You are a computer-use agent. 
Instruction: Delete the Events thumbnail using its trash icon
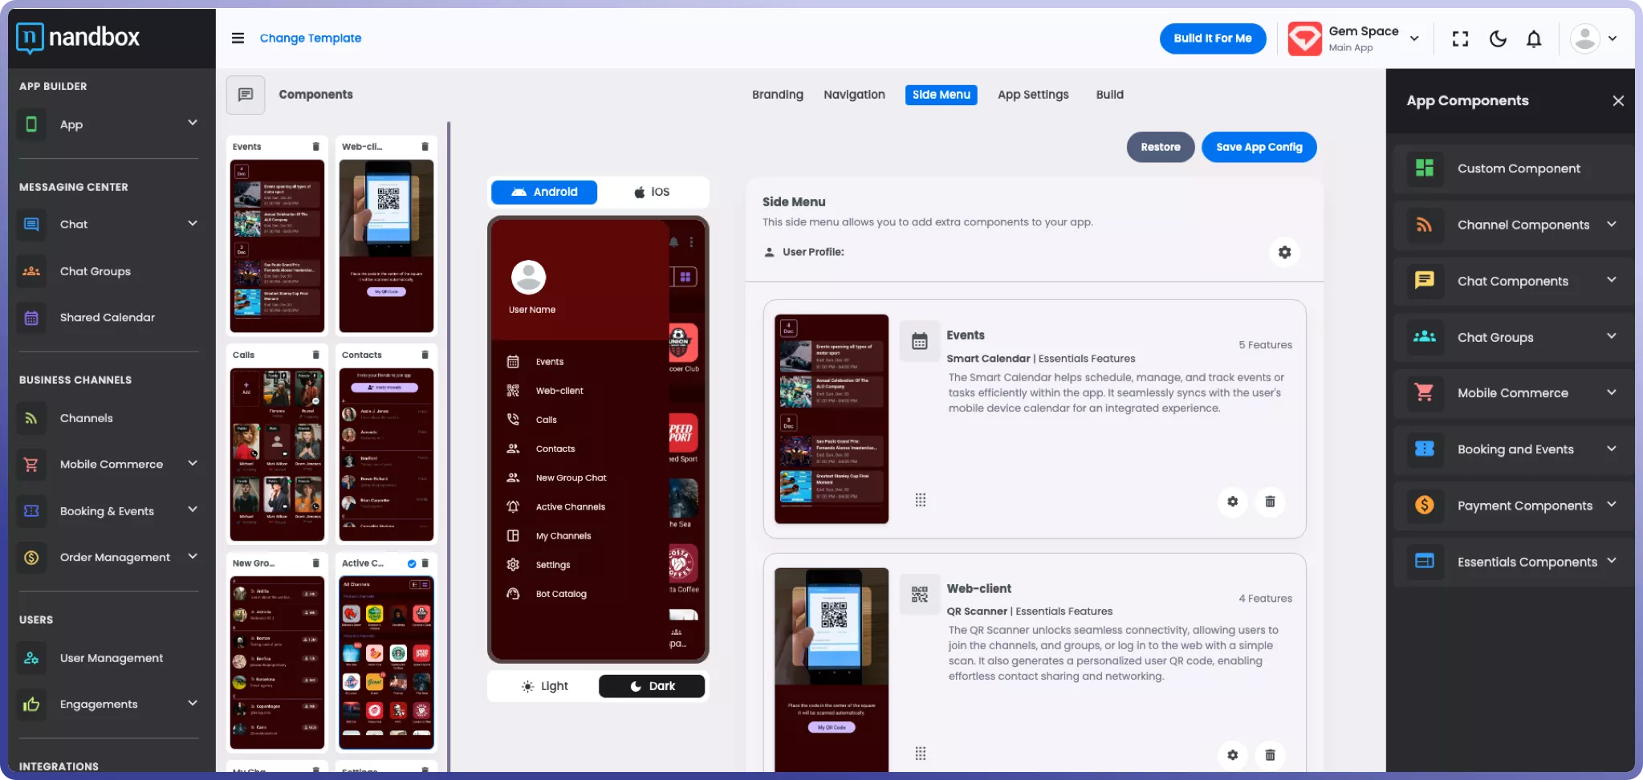click(315, 147)
